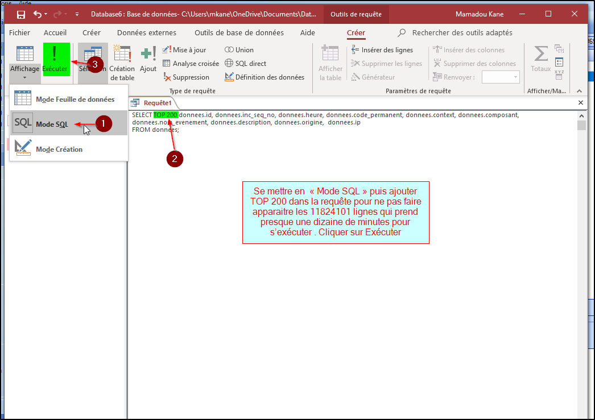The image size is (595, 420).
Task: Close the Requête1 query tab
Action: coord(580,103)
